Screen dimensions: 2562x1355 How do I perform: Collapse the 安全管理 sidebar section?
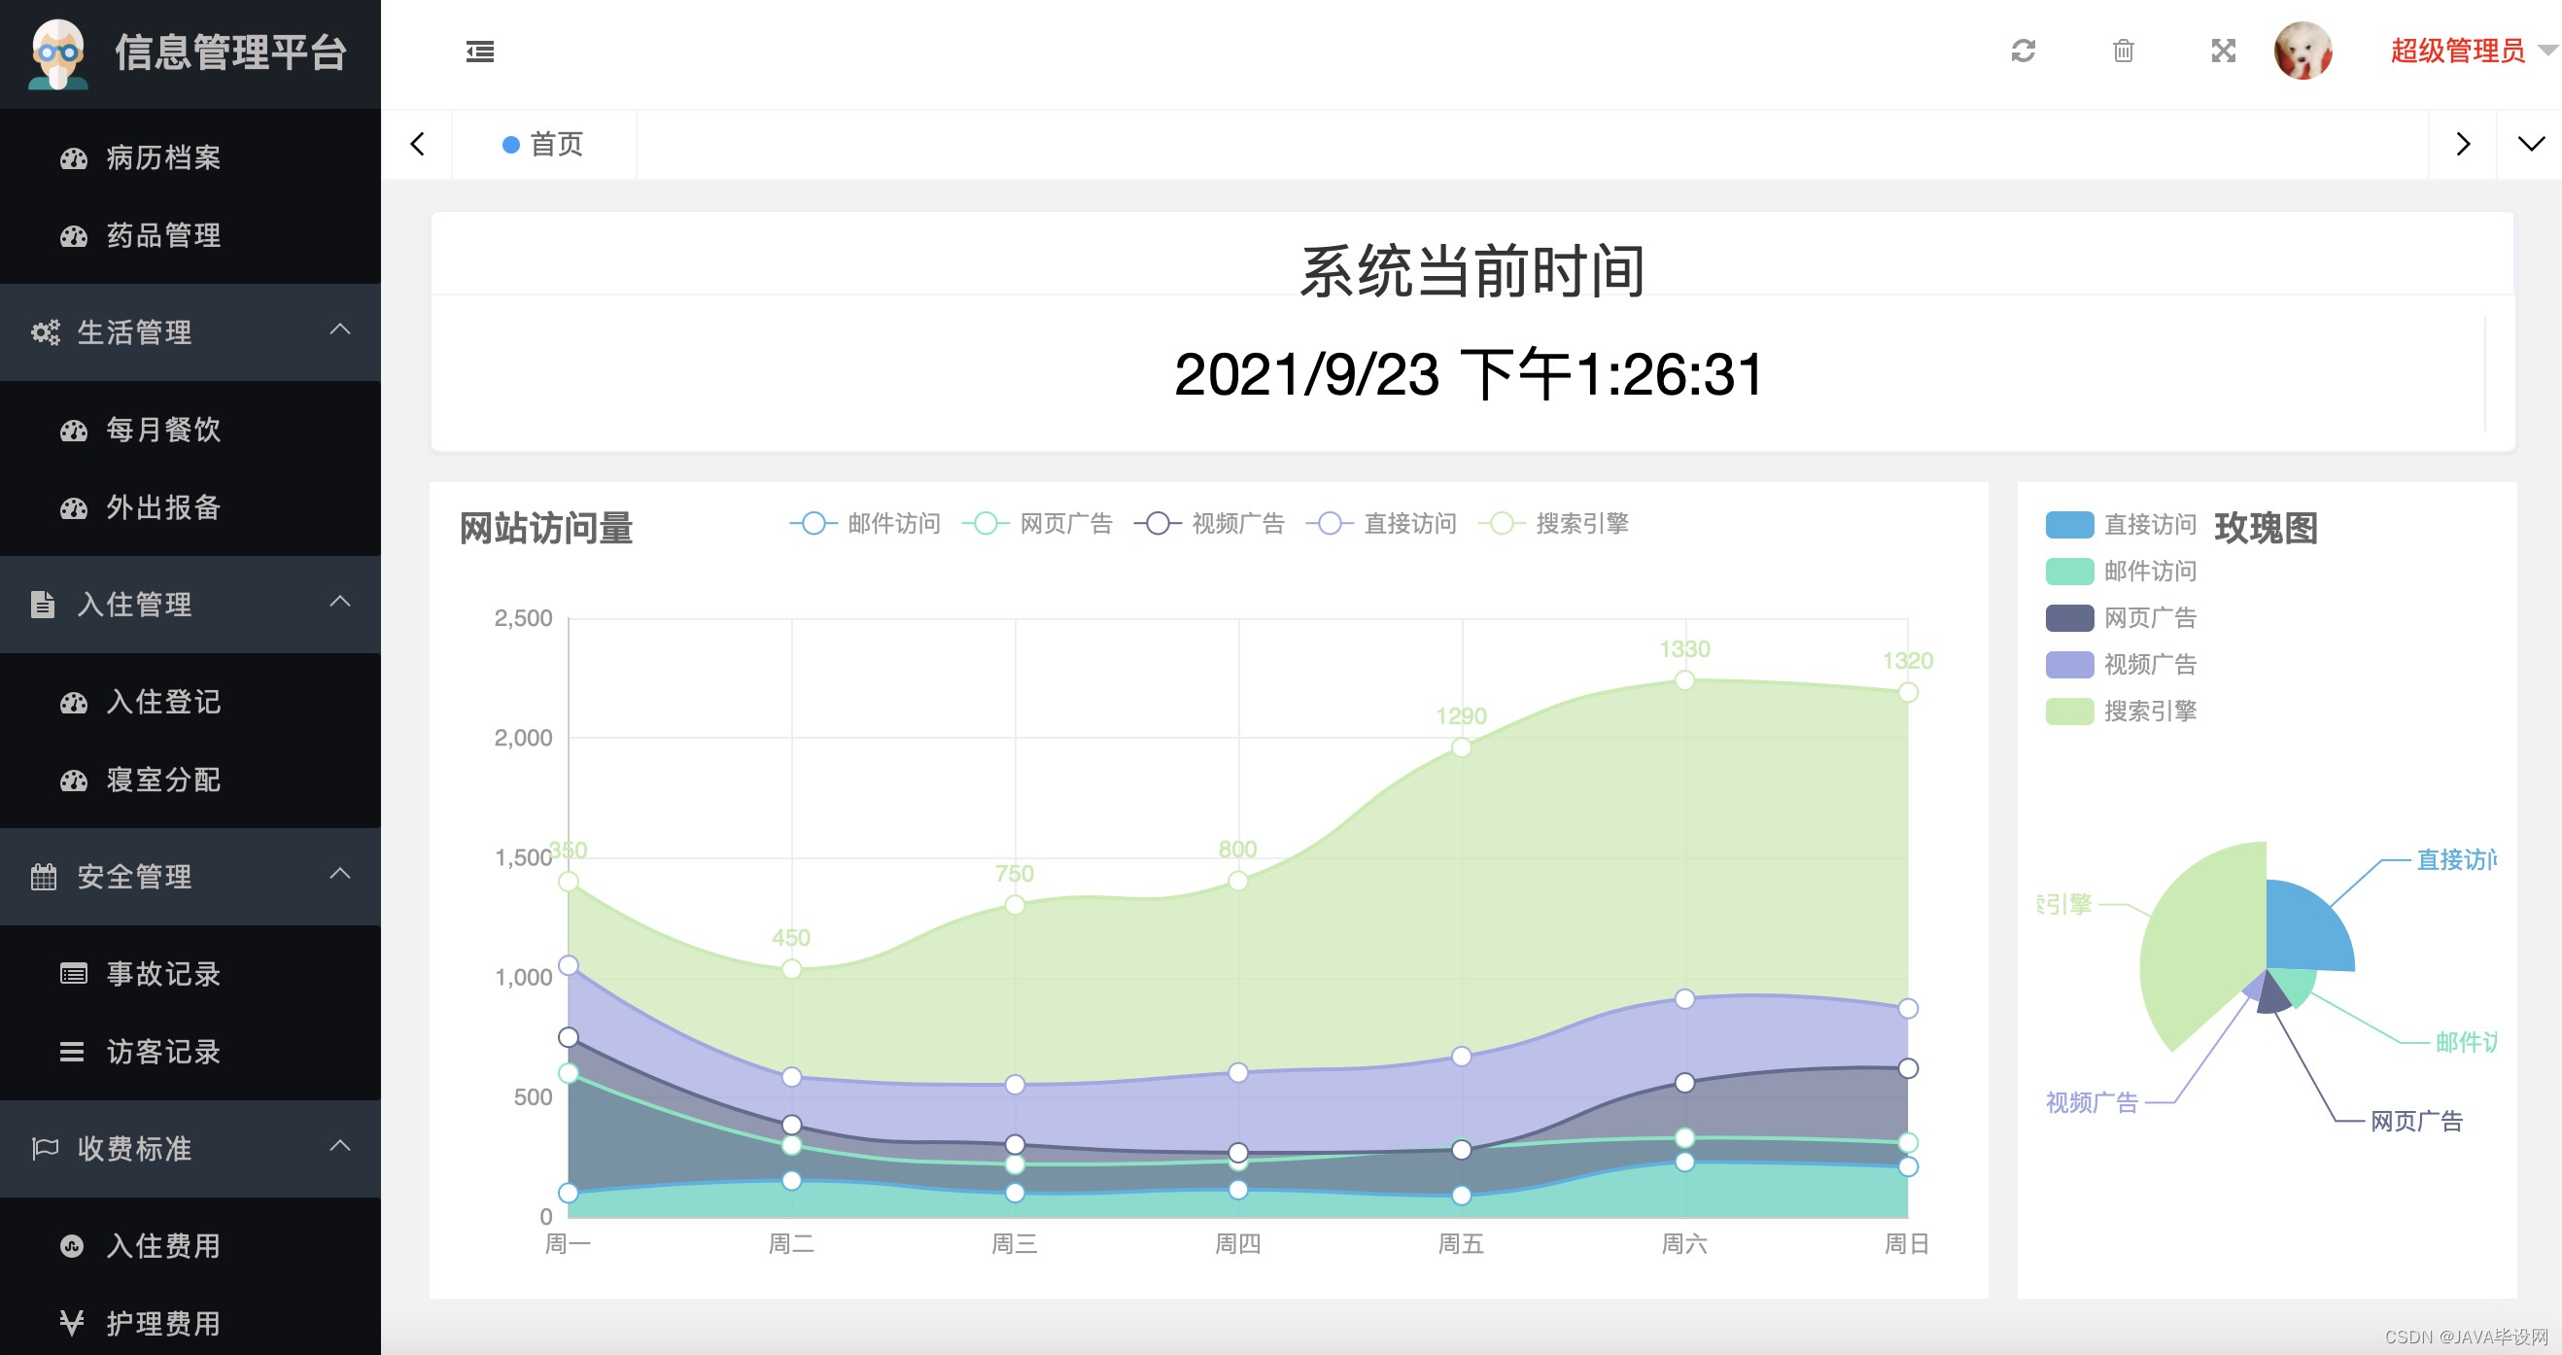click(342, 876)
